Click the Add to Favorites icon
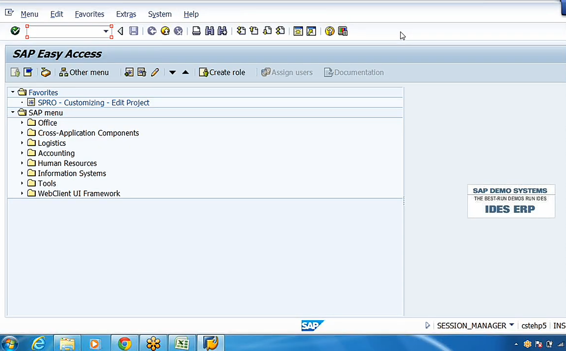This screenshot has width=566, height=351. 129,72
